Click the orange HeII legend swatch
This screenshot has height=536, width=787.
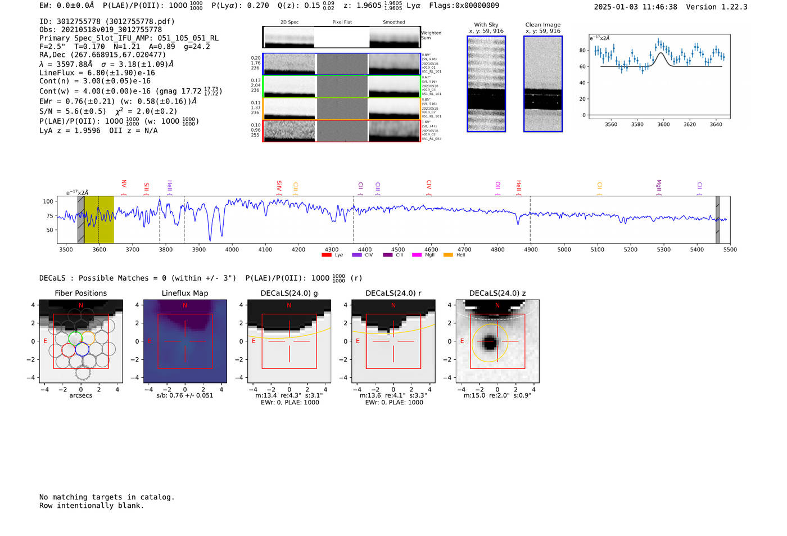pyautogui.click(x=448, y=255)
